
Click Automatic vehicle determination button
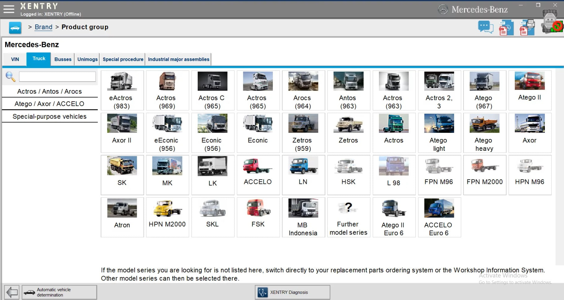tap(59, 292)
